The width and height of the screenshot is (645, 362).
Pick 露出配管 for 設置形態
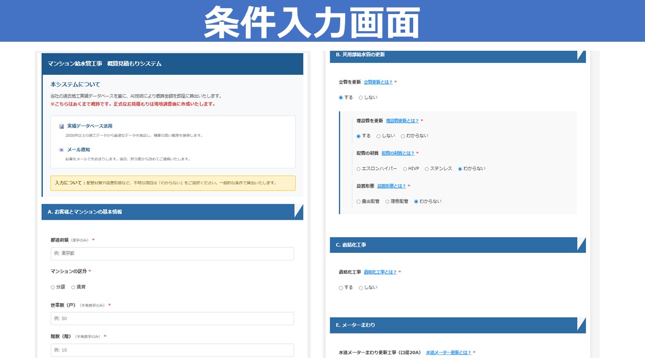tap(359, 202)
